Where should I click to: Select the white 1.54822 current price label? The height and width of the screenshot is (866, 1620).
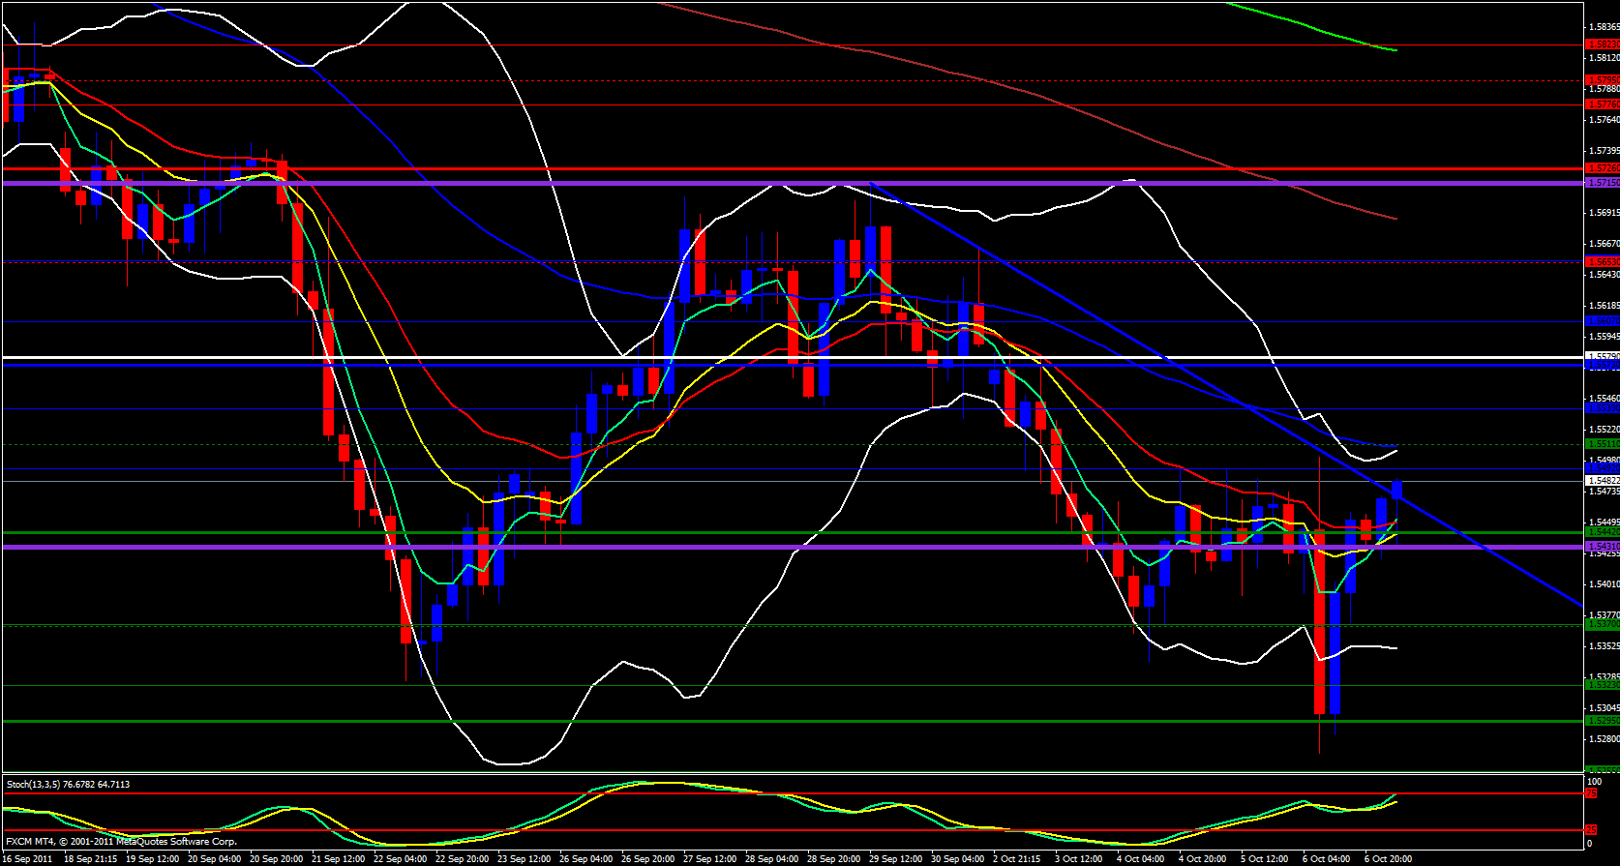1602,480
